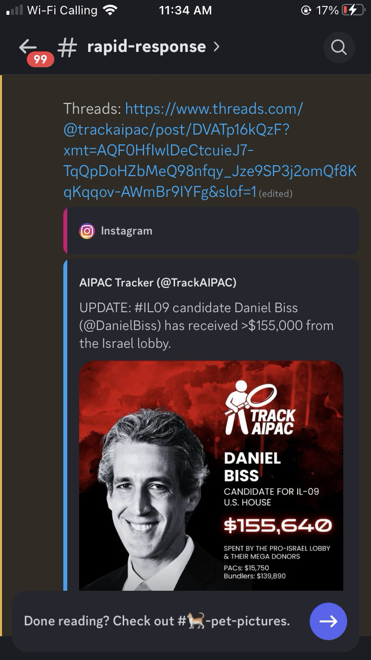Tap the rotation lock status icon
The image size is (371, 660).
306,10
